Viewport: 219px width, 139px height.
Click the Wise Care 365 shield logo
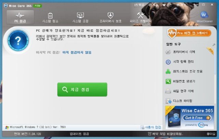click(6, 6)
